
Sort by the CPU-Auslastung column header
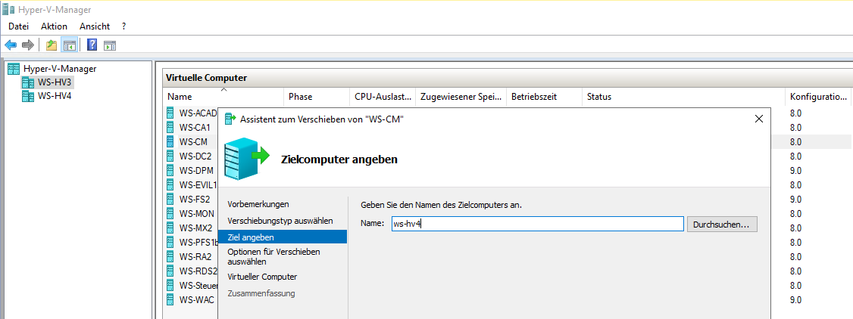(383, 97)
